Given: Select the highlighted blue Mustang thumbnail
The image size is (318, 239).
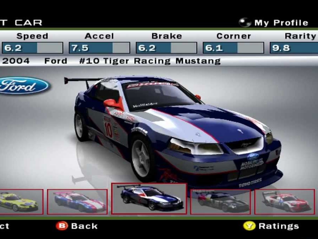Looking at the screenshot, I should 149,198.
